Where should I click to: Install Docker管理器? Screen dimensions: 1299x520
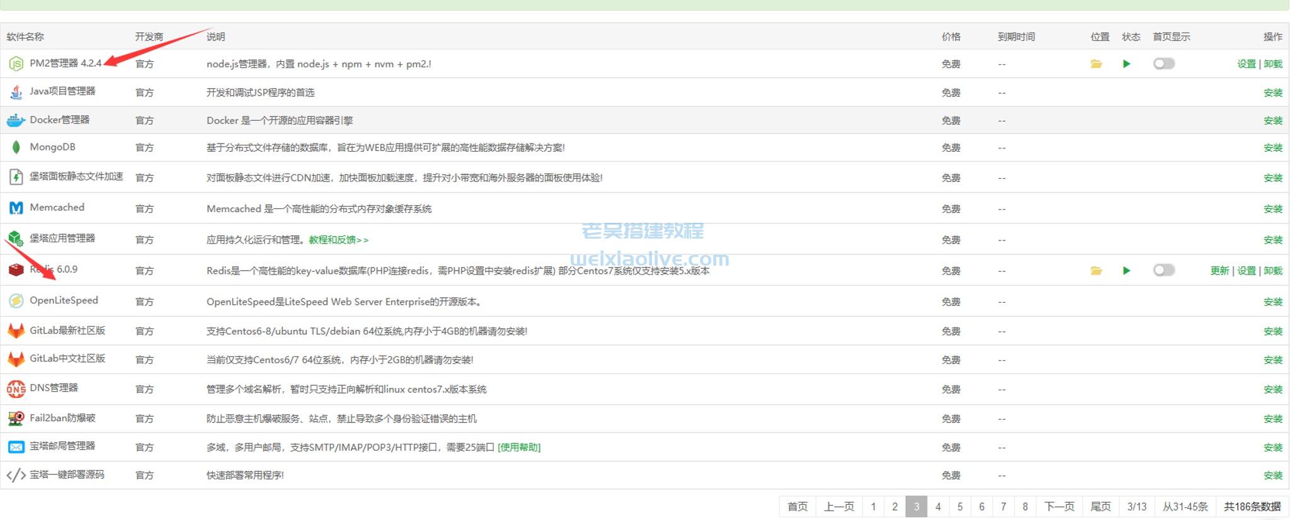1273,120
